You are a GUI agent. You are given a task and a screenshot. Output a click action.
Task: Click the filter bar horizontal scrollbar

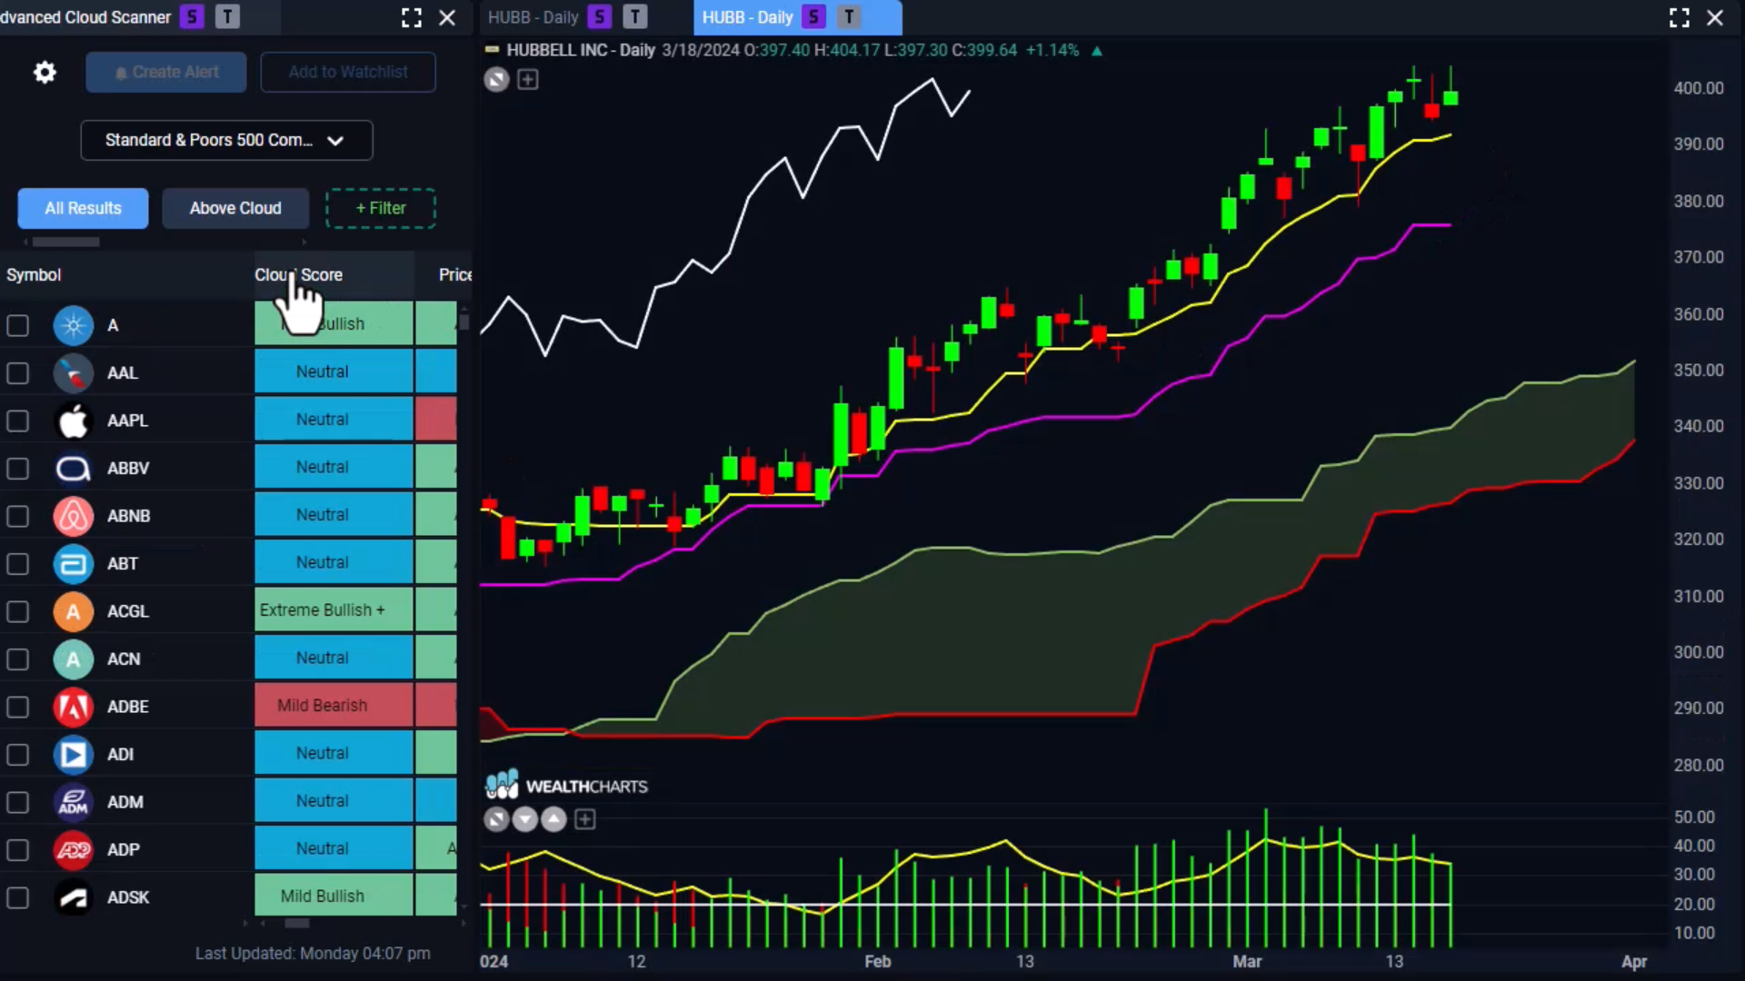(x=66, y=242)
